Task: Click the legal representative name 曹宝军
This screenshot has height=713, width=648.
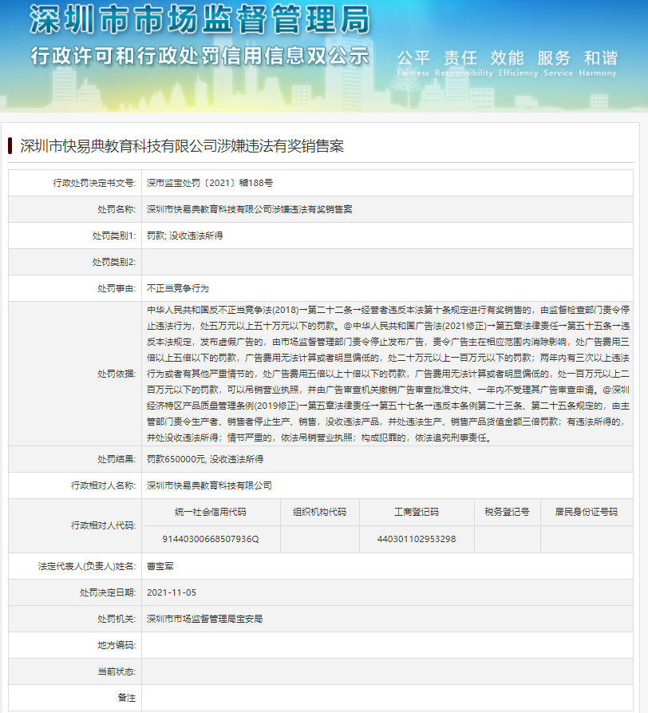Action: (160, 566)
